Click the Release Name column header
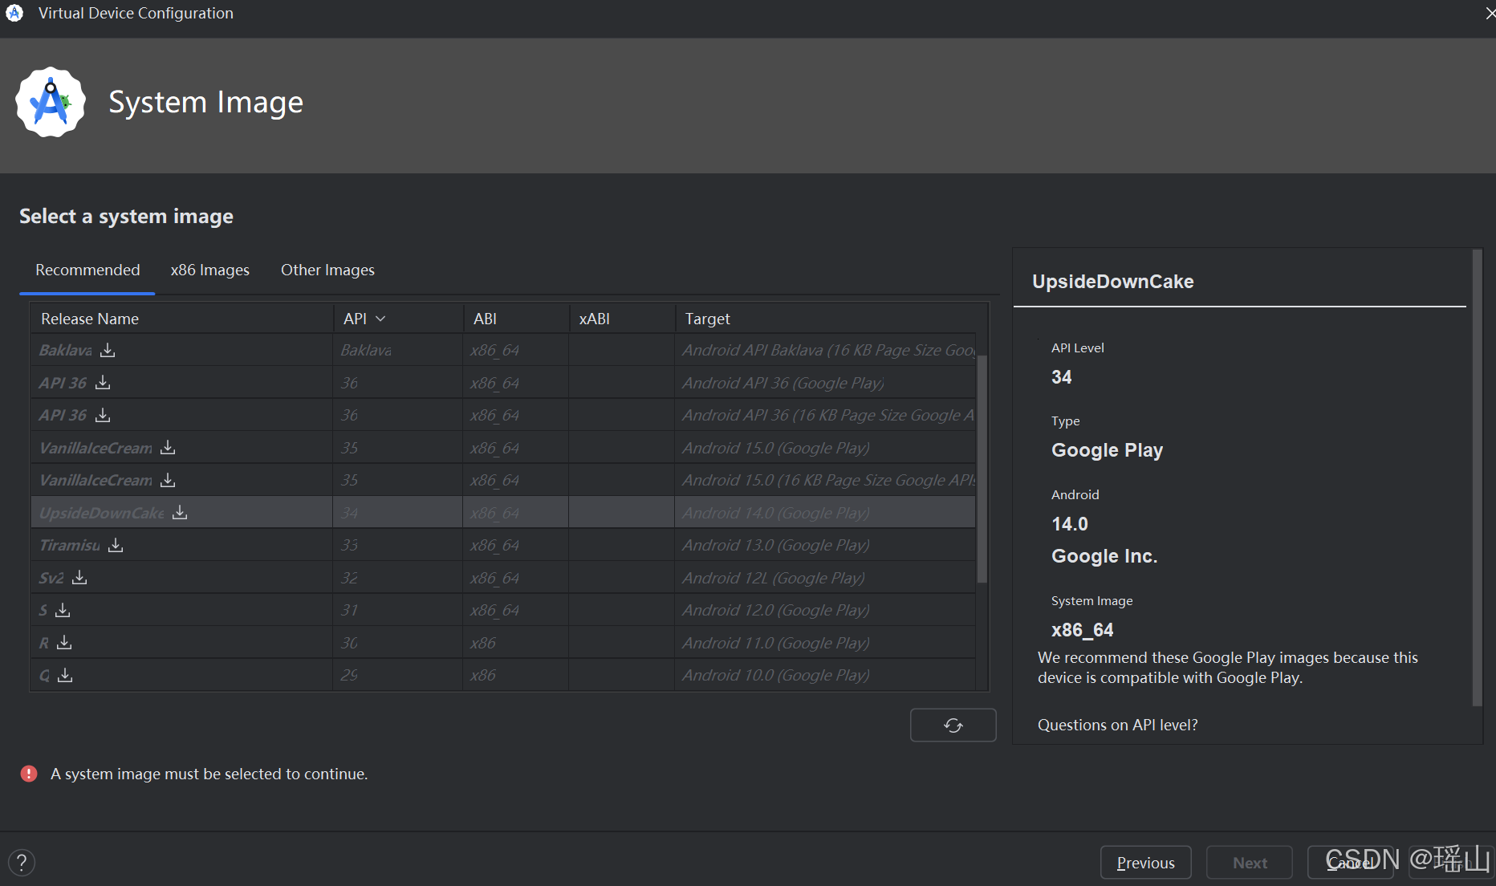The height and width of the screenshot is (886, 1496). point(181,319)
